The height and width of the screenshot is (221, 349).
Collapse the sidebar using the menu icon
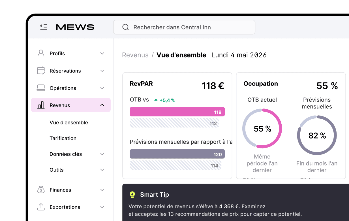pos(44,27)
